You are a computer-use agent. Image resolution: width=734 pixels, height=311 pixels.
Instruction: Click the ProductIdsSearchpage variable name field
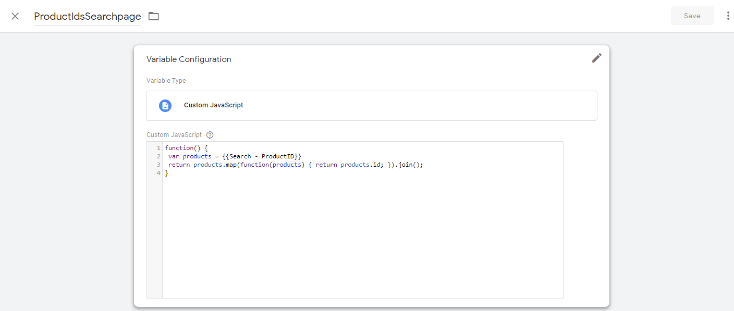coord(88,16)
